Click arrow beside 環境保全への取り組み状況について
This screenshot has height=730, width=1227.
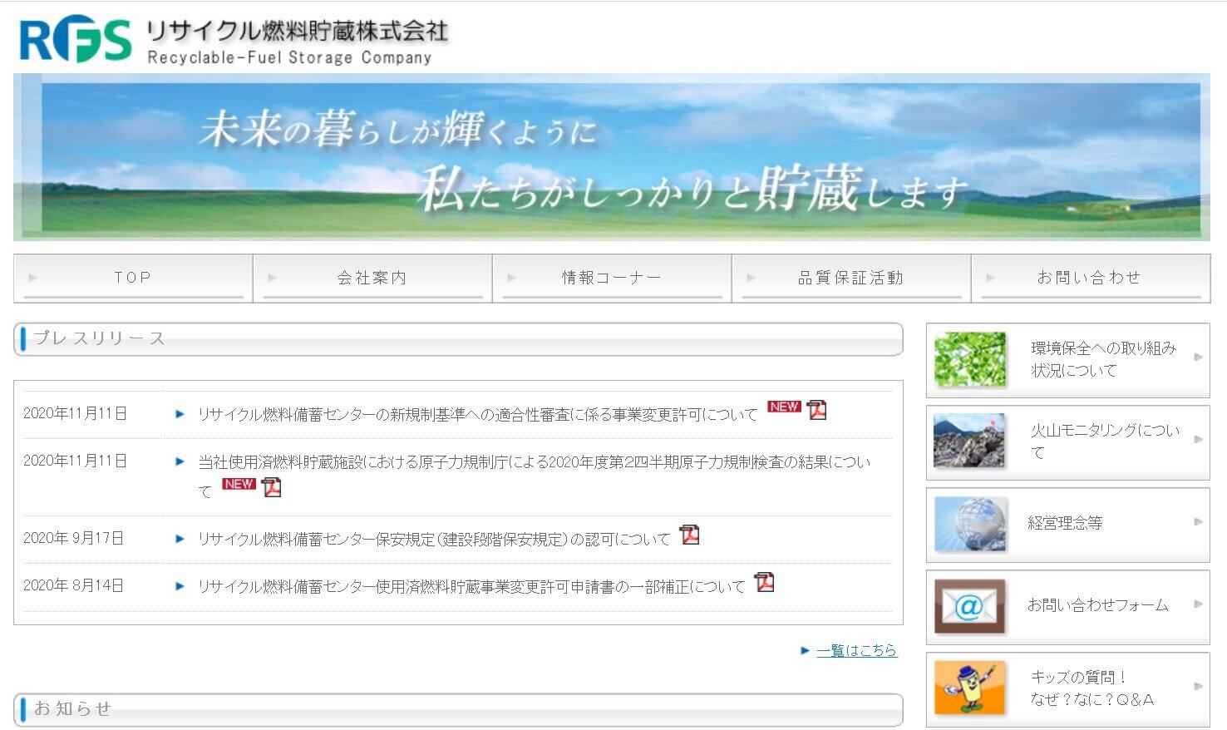click(1198, 358)
